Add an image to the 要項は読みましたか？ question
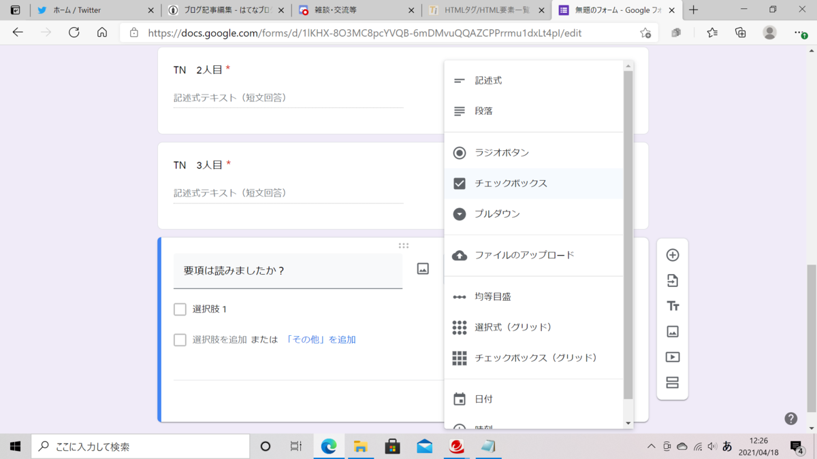The image size is (817, 459). click(423, 268)
